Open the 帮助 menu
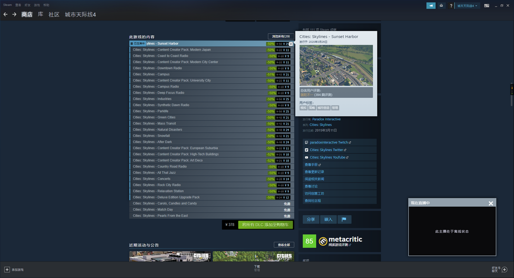The image size is (514, 278). tap(46, 5)
